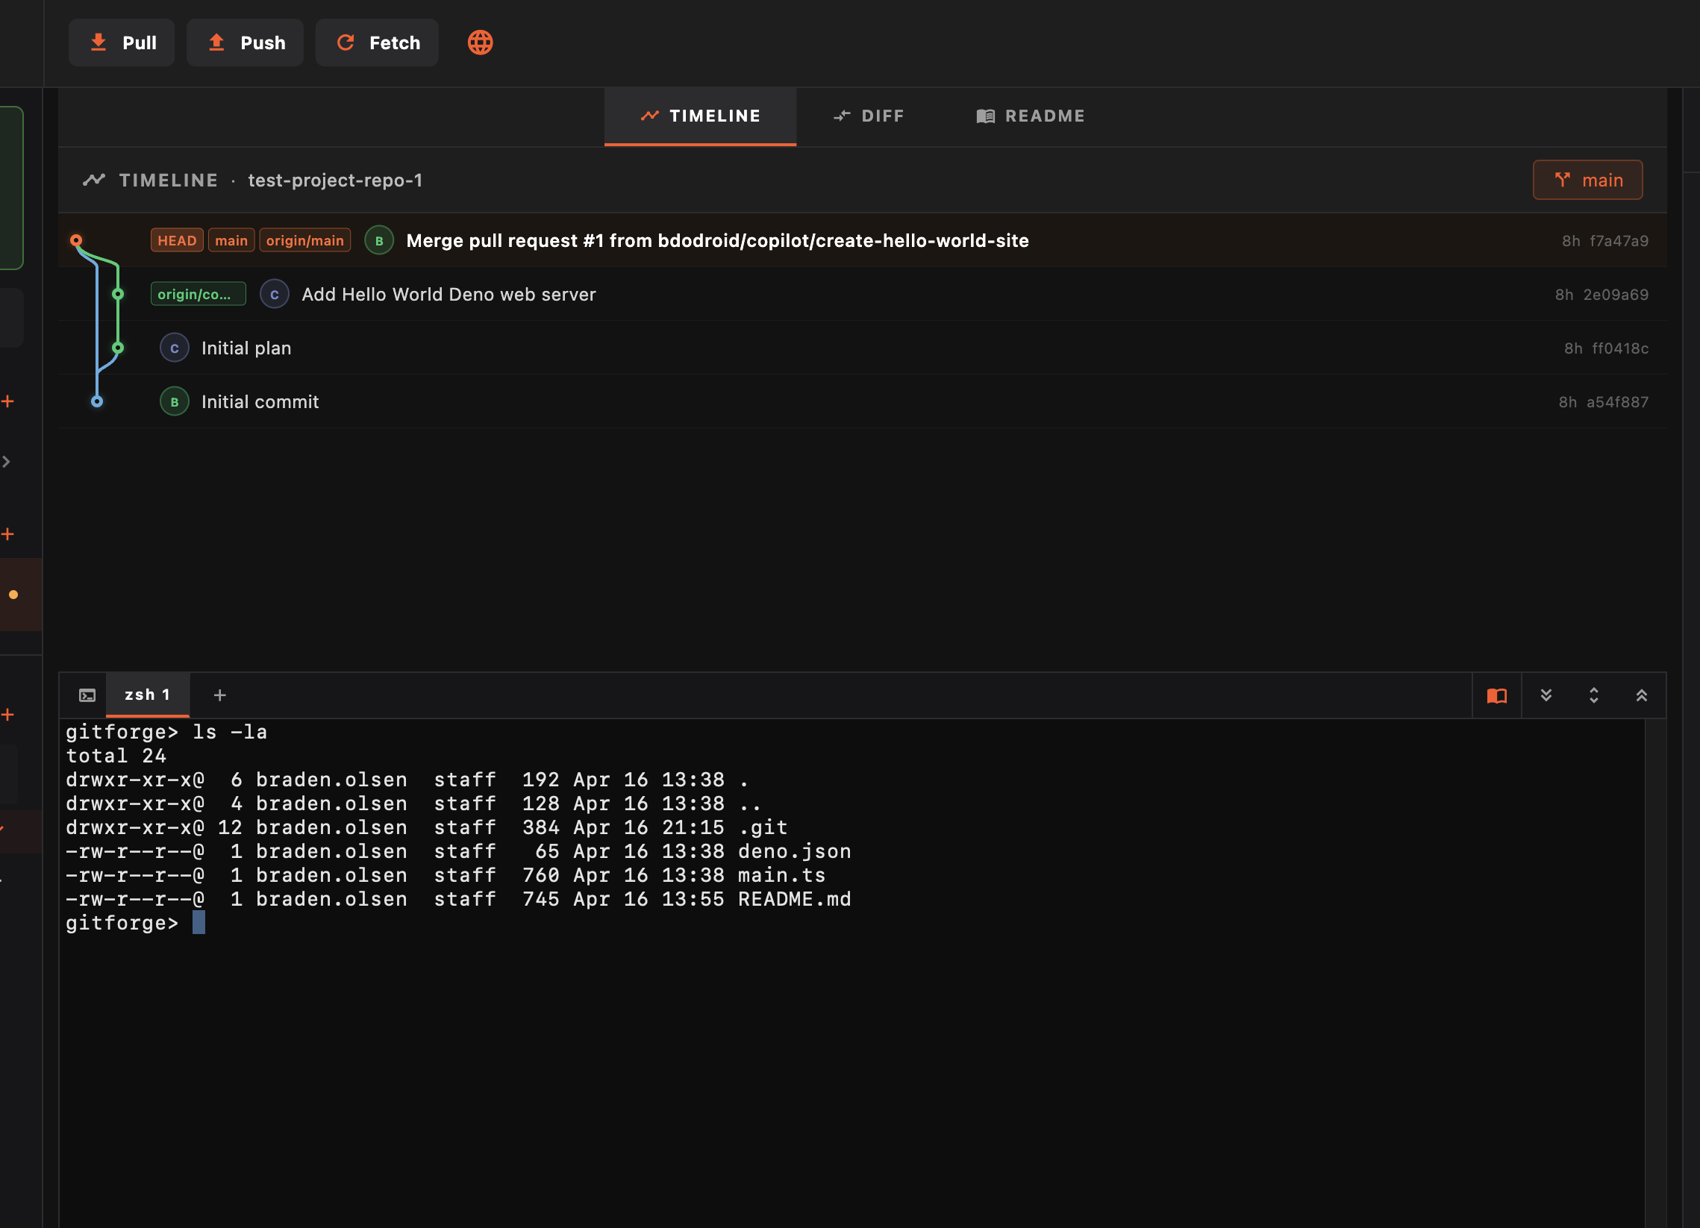Screen dimensions: 1700x1228
Task: Click author avatar C on Add Hello World commit
Action: click(x=275, y=295)
